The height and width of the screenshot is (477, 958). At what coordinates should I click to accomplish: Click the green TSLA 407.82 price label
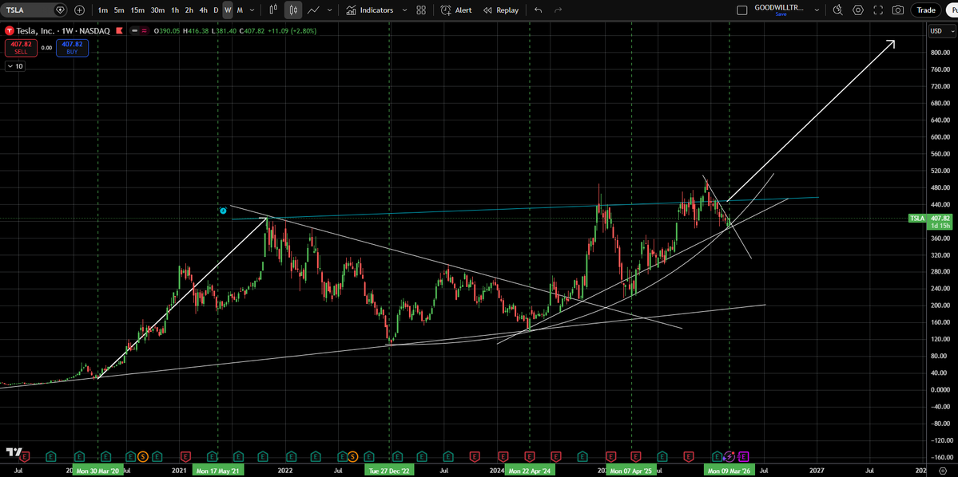coord(931,222)
